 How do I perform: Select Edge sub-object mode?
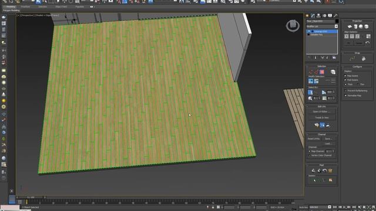316,72
